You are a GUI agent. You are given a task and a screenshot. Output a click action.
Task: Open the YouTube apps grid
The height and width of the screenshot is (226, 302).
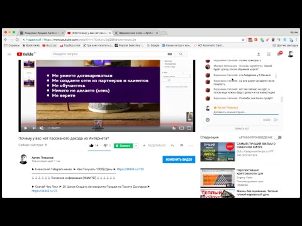click(x=269, y=54)
